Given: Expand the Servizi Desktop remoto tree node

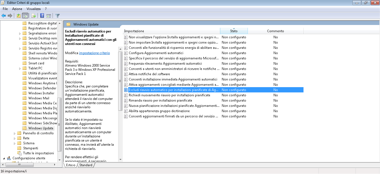Looking at the screenshot, I should point(20,38).
